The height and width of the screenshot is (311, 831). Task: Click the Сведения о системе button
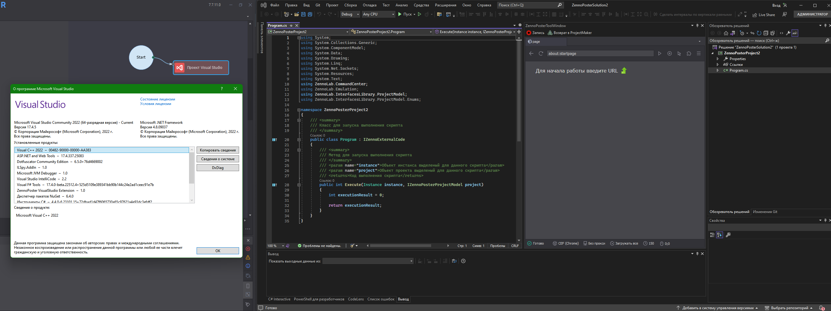coord(218,159)
